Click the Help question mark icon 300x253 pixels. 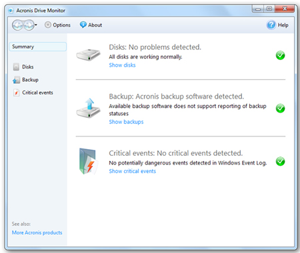[x=271, y=25]
